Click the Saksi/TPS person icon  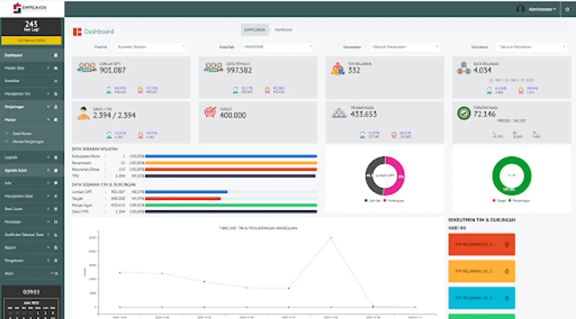click(x=83, y=113)
